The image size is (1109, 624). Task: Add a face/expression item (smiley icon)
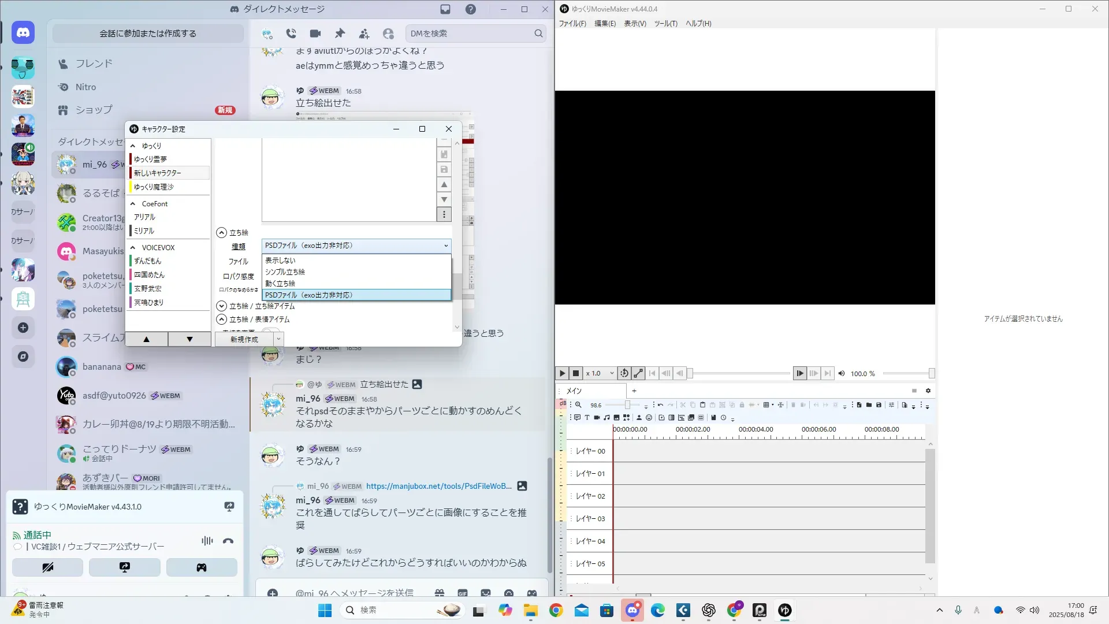[649, 417]
